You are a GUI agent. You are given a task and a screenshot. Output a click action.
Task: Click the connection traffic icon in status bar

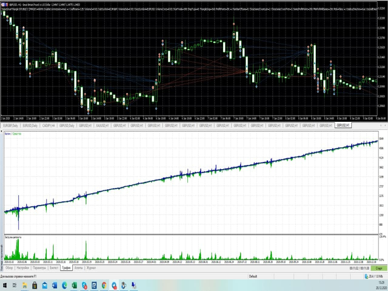pos(366,276)
